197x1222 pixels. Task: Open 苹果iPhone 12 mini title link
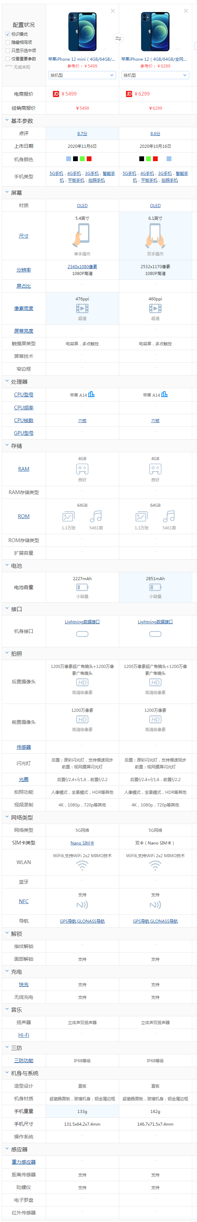[x=82, y=59]
